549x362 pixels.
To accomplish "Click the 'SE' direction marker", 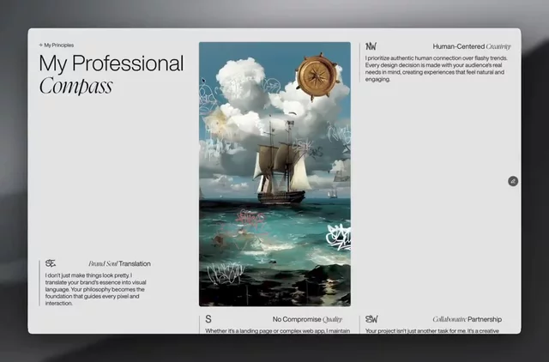I will [x=51, y=263].
